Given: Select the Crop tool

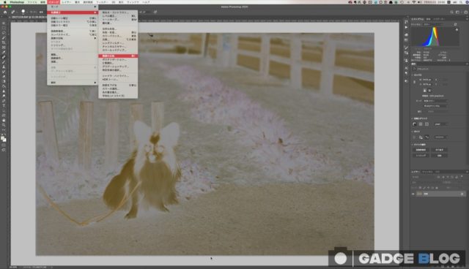Looking at the screenshot, I should click(4, 42).
